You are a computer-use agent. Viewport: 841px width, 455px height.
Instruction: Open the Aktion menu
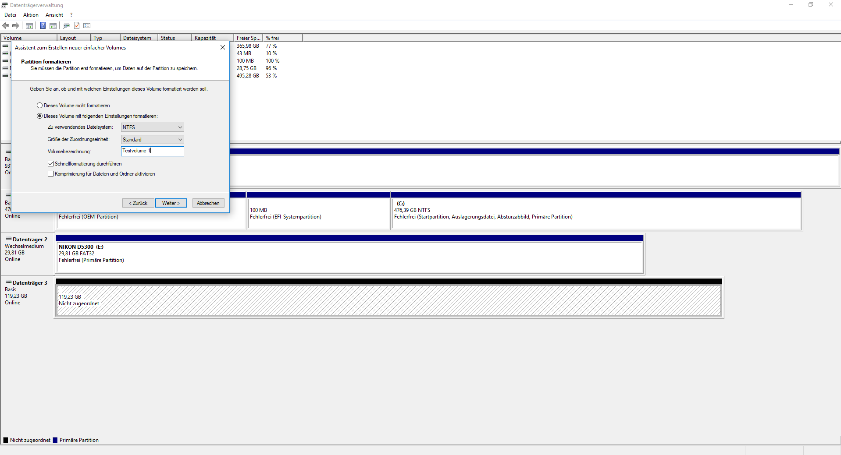pyautogui.click(x=31, y=15)
